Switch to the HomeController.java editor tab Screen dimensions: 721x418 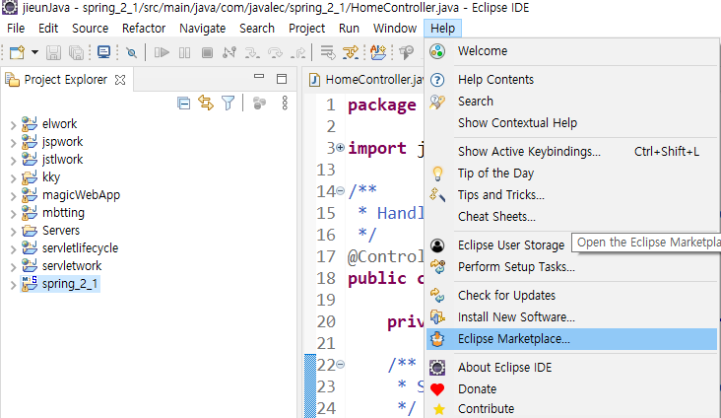(x=366, y=80)
